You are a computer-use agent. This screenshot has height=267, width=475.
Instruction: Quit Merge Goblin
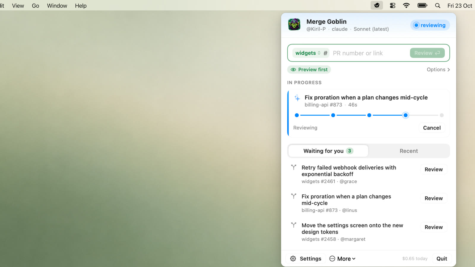point(442,259)
